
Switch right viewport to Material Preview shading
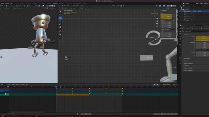coord(173,6)
